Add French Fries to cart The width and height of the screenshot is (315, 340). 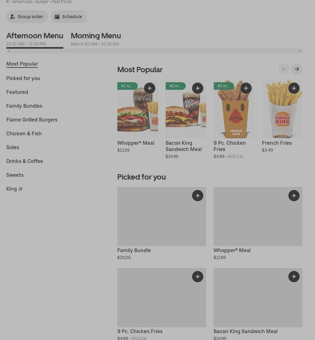click(x=294, y=88)
